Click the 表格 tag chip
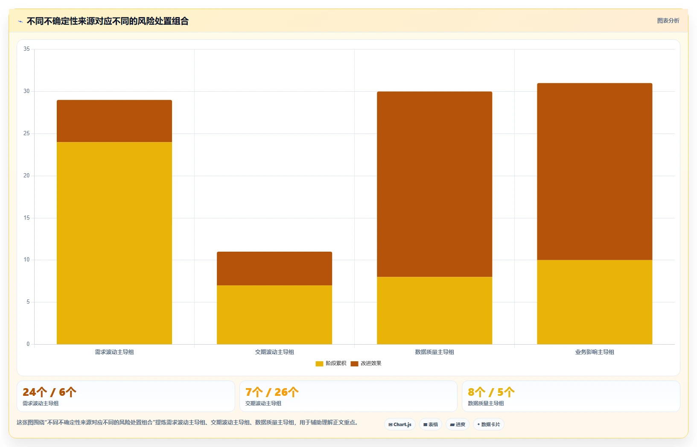The image size is (697, 447). coord(431,424)
